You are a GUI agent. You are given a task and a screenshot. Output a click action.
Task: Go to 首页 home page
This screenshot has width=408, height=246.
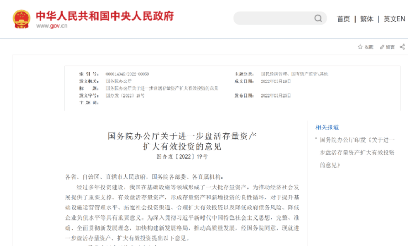click(343, 19)
